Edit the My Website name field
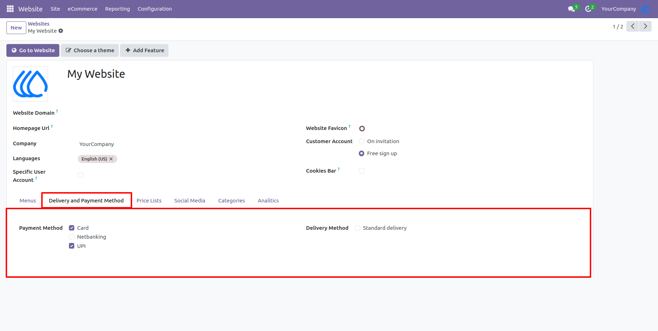 click(96, 74)
